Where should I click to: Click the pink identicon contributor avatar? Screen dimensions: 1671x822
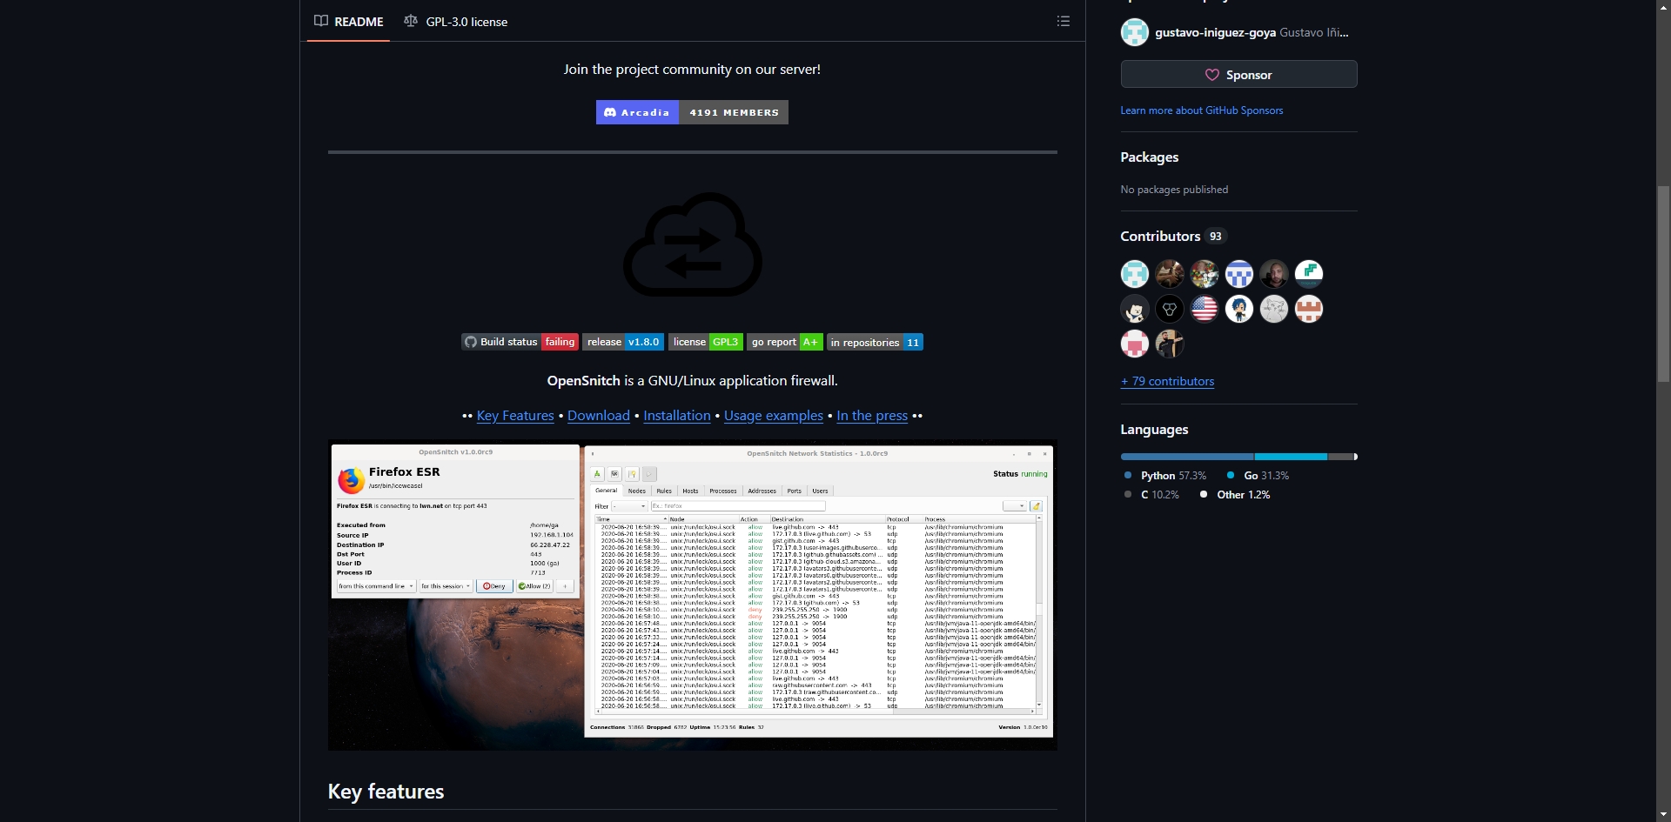(1135, 344)
